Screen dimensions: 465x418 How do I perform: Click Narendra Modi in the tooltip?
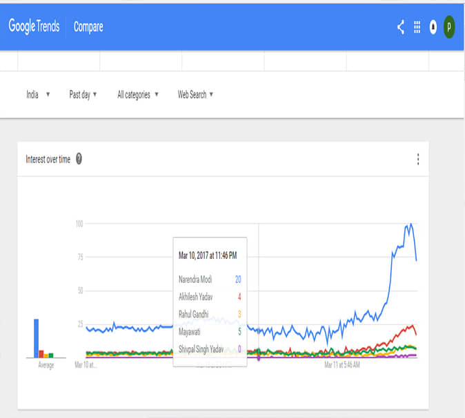click(197, 279)
